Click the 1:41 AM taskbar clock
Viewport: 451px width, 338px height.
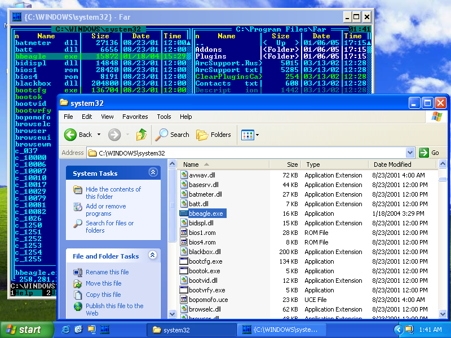point(430,330)
